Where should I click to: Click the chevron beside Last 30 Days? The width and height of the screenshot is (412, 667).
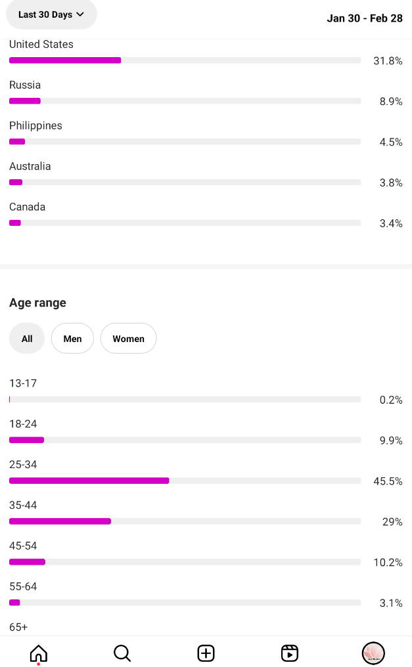coord(80,14)
